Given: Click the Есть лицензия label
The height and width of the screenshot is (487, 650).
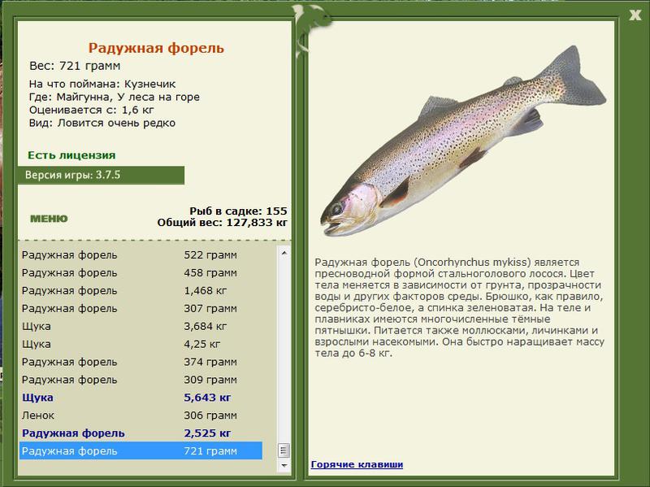Looking at the screenshot, I should 71,155.
